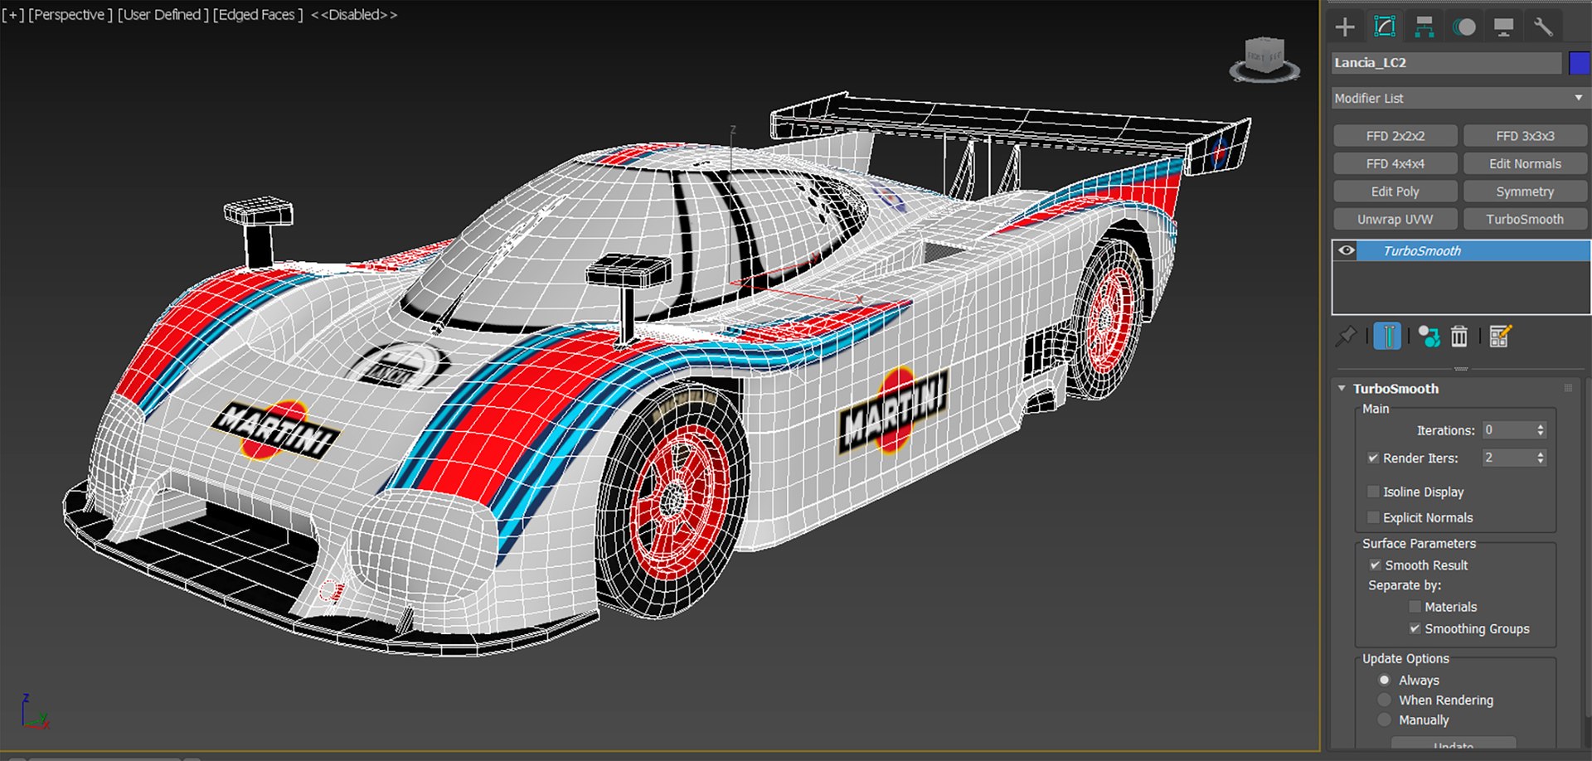This screenshot has width=1592, height=761.
Task: Select When Rendering update option
Action: (x=1384, y=700)
